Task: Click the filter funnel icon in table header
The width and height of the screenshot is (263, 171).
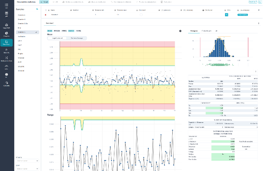Action: point(259,10)
